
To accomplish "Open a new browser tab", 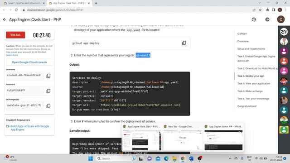I will tap(96, 3).
